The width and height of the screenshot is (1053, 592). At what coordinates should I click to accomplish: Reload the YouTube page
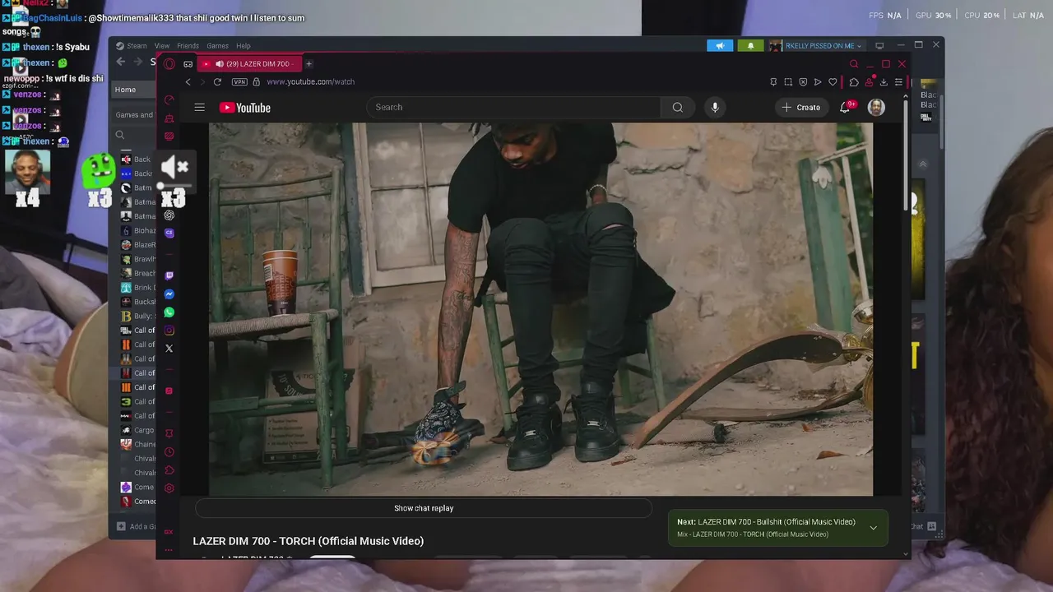click(x=217, y=81)
